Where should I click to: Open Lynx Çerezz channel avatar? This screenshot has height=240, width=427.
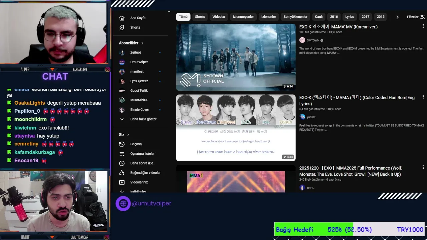tap(122, 81)
